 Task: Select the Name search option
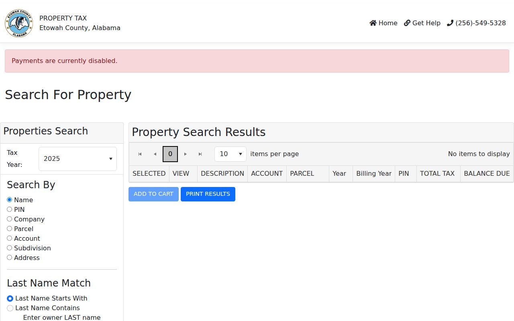point(9,200)
